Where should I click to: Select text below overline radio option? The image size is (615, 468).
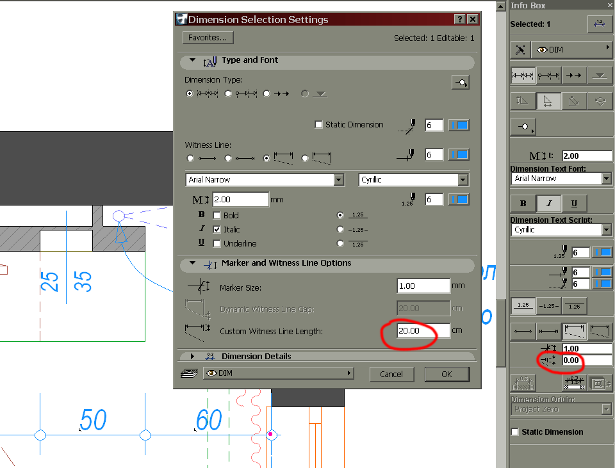click(340, 243)
